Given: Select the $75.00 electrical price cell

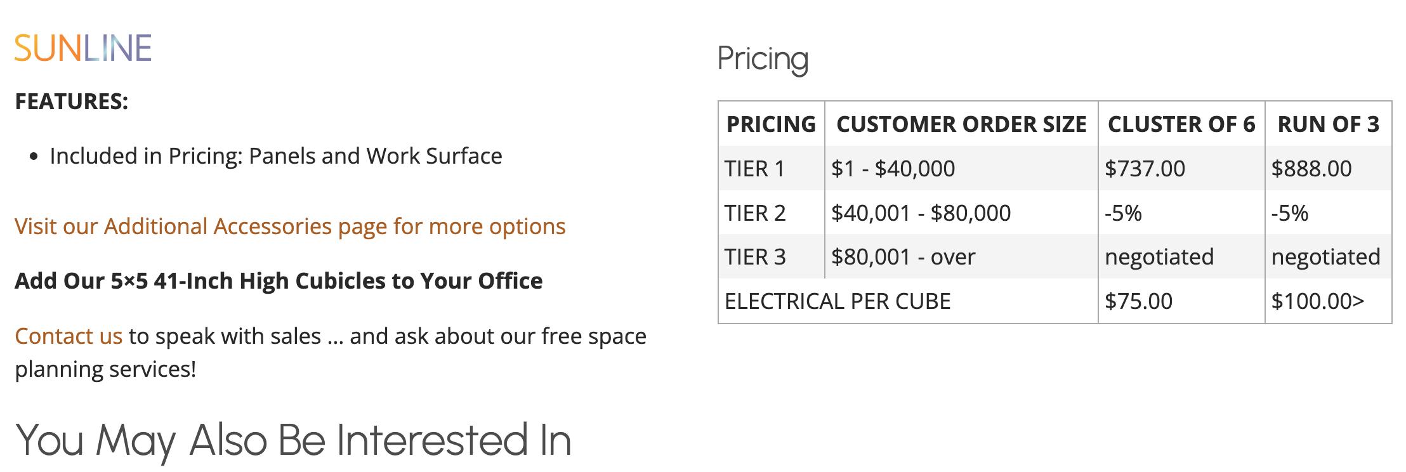Looking at the screenshot, I should pyautogui.click(x=1138, y=301).
